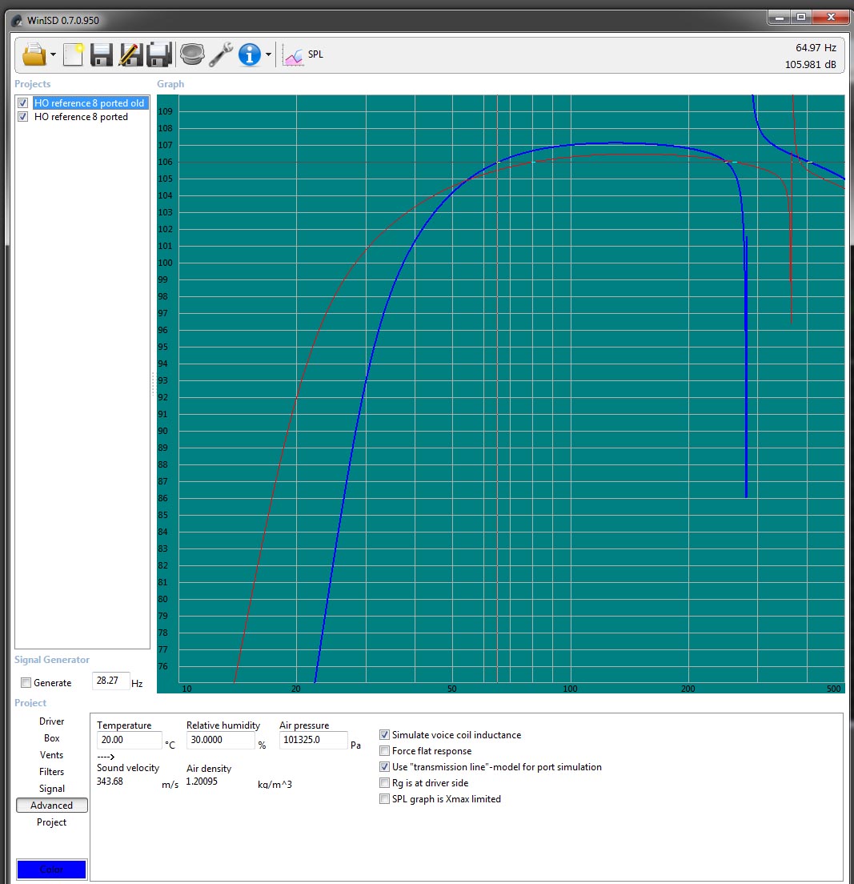Click the '64.97 Hz' cursor readout
This screenshot has height=884, width=854.
pyautogui.click(x=816, y=48)
